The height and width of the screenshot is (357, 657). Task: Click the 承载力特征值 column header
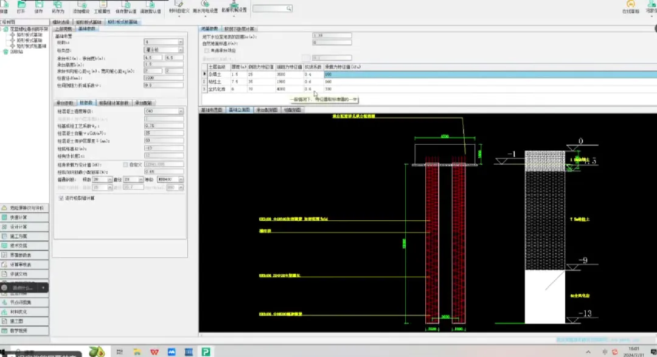click(342, 67)
